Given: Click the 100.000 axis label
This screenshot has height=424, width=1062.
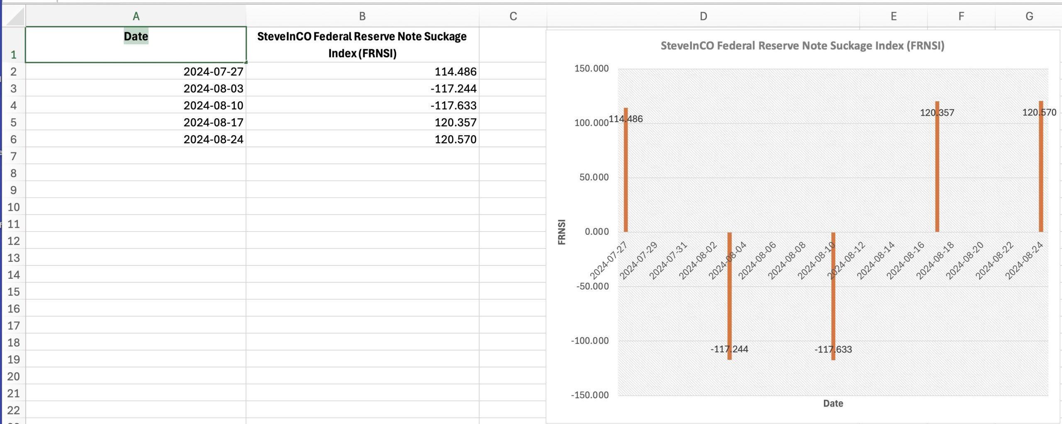Looking at the screenshot, I should (x=591, y=123).
